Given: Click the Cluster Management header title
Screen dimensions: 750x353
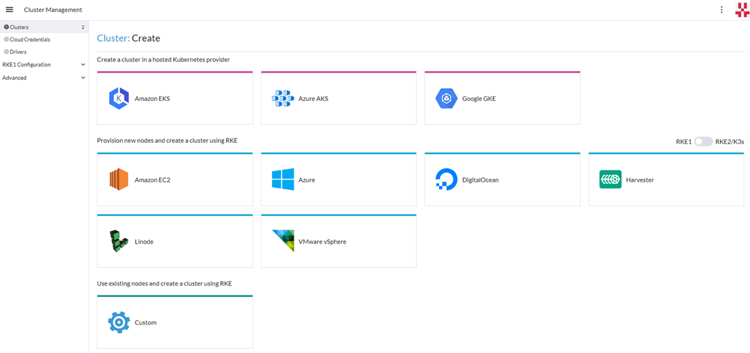Looking at the screenshot, I should click(52, 10).
